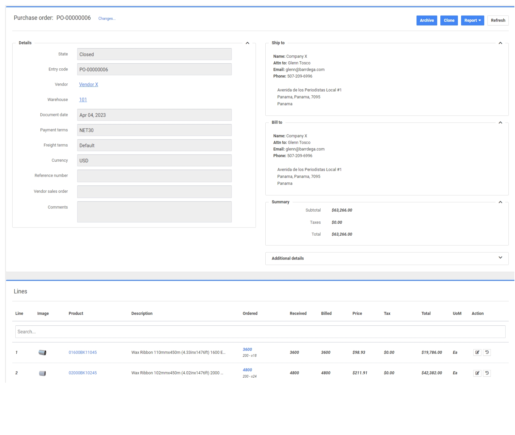Focus the Lines search field
515x435 pixels.
pyautogui.click(x=260, y=332)
